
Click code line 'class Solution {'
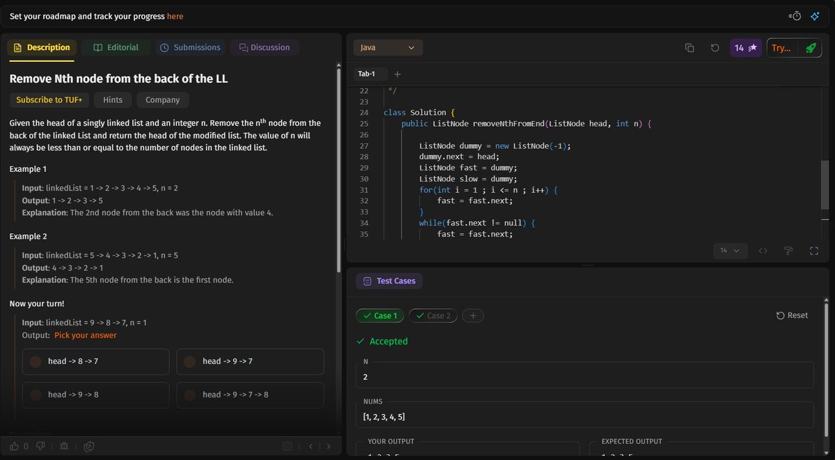click(419, 113)
